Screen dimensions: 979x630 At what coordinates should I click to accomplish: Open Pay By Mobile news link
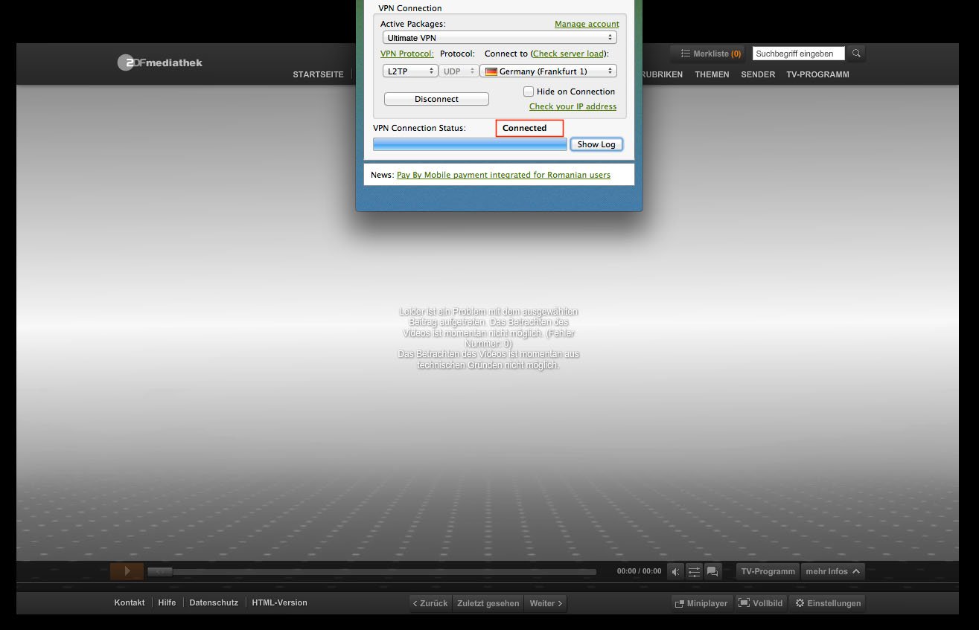click(503, 175)
